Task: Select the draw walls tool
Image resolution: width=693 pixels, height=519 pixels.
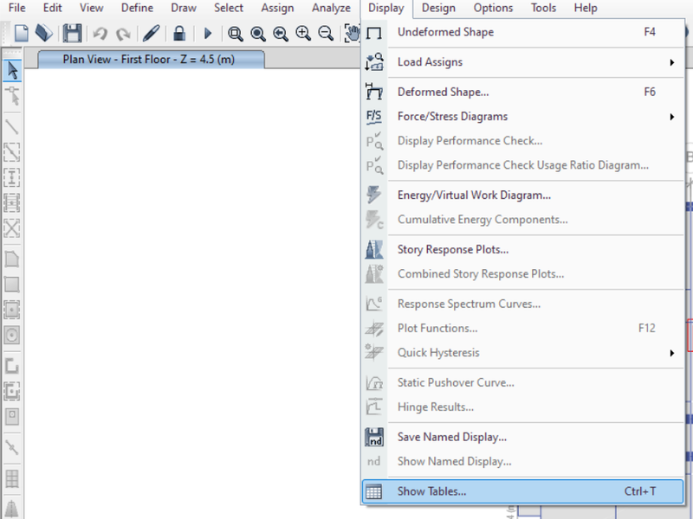Action: coord(12,366)
